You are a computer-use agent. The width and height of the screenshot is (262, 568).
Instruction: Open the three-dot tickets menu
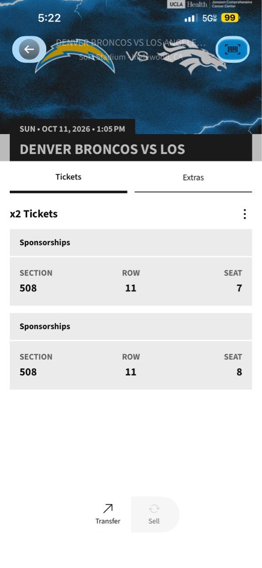[244, 214]
